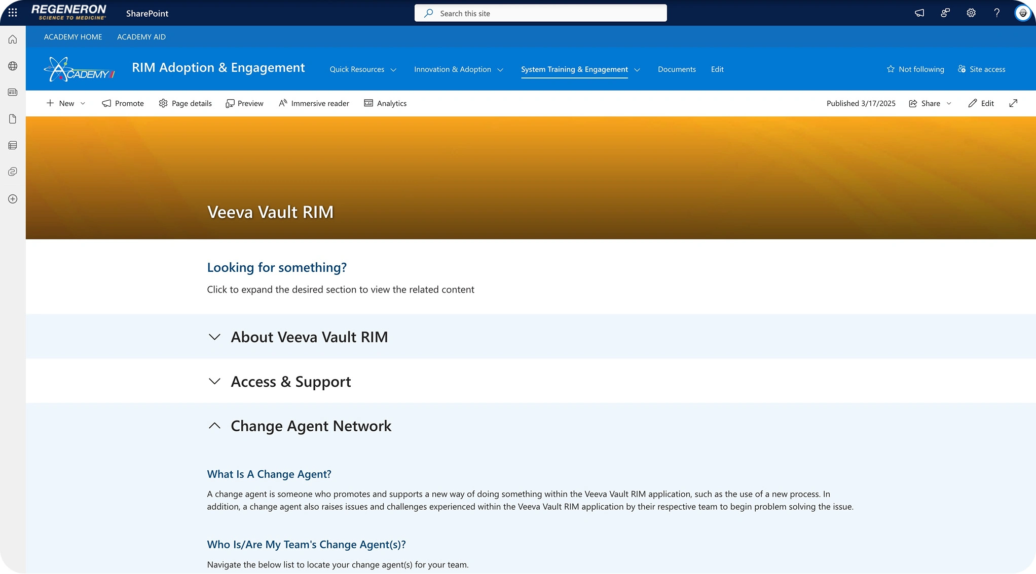Open My files page icon in app bar

(x=13, y=119)
